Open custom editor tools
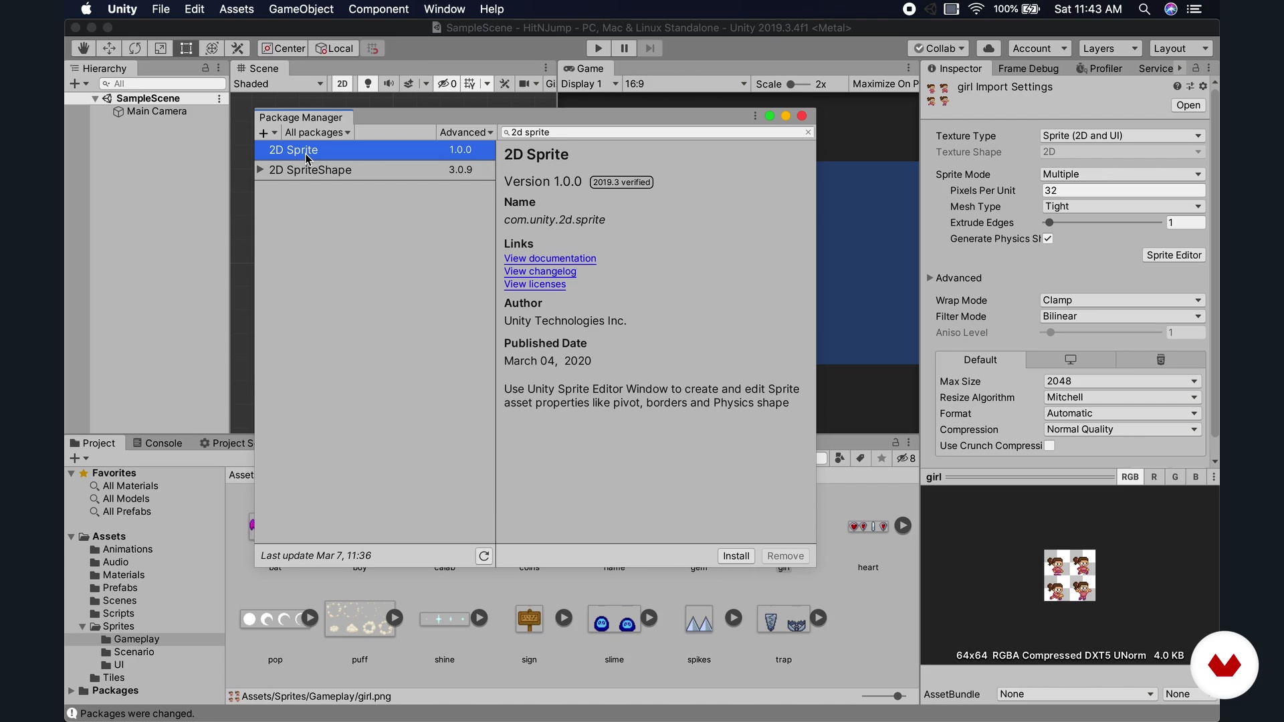Screen dimensions: 1284x722 [x=237, y=48]
